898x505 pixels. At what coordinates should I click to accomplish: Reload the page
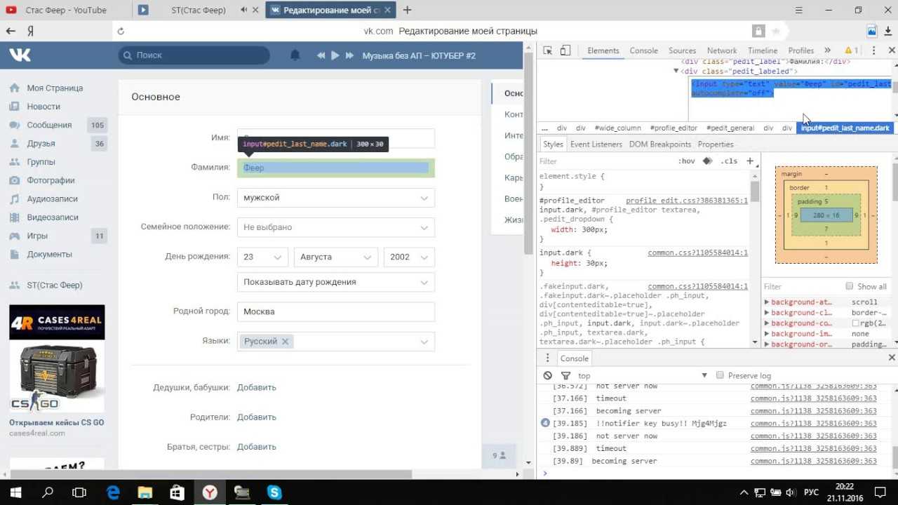point(121,31)
